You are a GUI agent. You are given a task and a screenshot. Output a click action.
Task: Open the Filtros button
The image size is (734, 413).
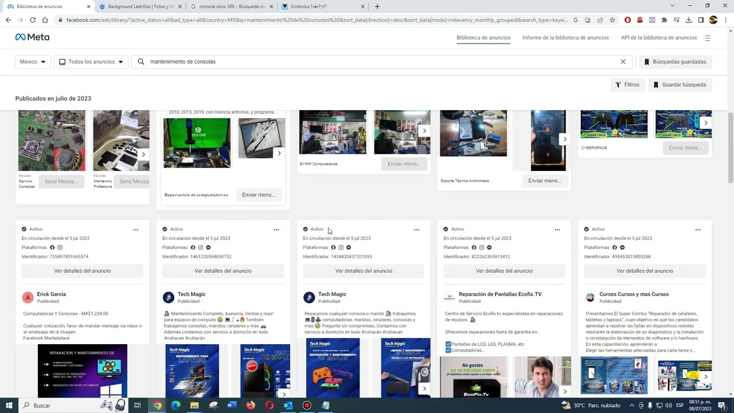tap(627, 84)
